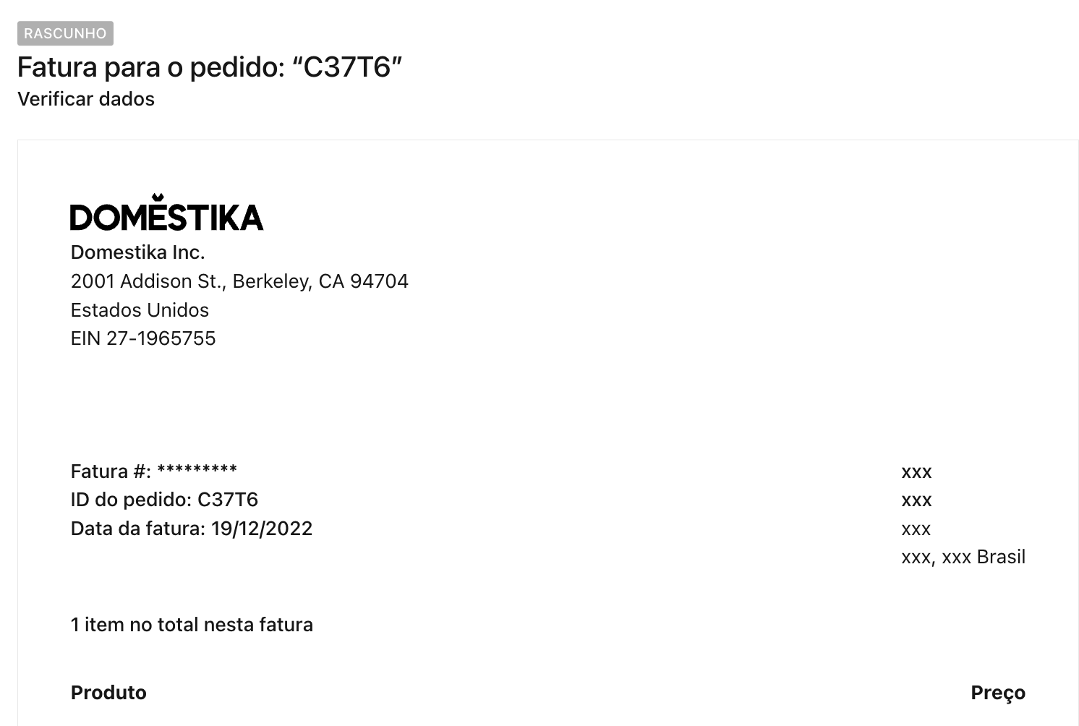Click the 'Domestika Inc.' company name
This screenshot has width=1079, height=726.
coord(138,252)
